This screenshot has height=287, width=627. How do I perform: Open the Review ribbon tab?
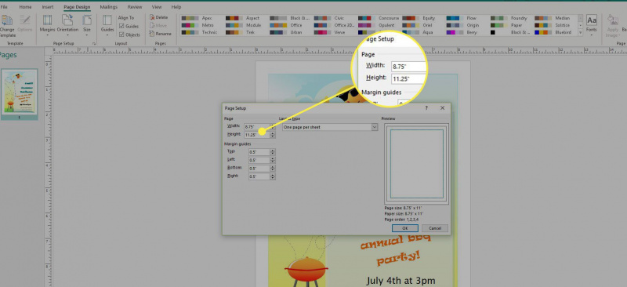pos(135,7)
